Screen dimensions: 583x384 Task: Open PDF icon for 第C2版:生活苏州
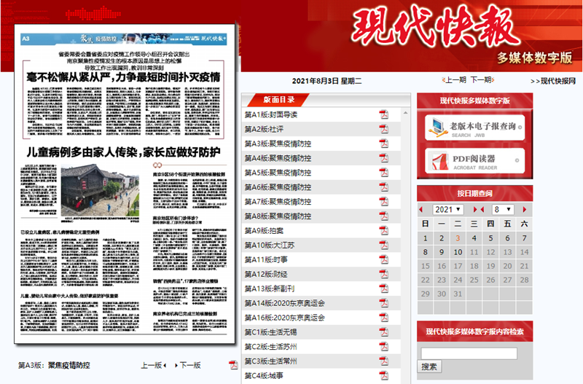click(384, 346)
